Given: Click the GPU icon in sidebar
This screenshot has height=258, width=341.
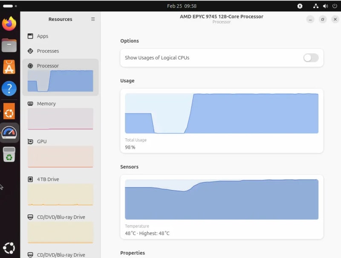Looking at the screenshot, I should (30, 141).
